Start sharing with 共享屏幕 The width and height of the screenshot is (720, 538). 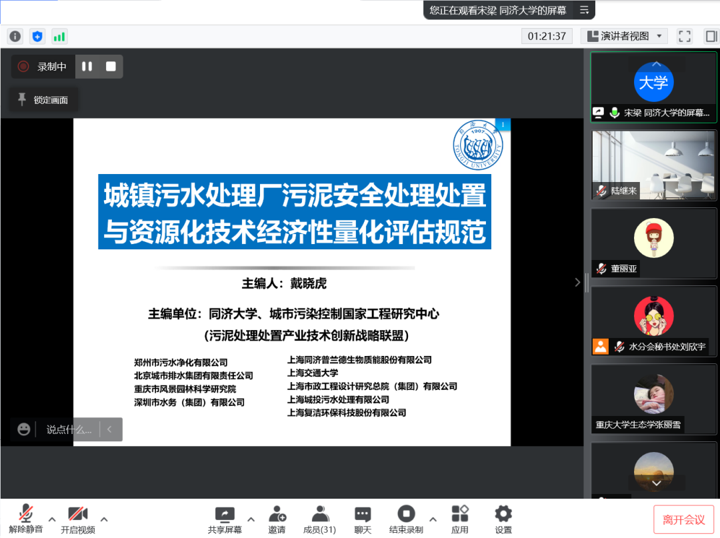[225, 519]
